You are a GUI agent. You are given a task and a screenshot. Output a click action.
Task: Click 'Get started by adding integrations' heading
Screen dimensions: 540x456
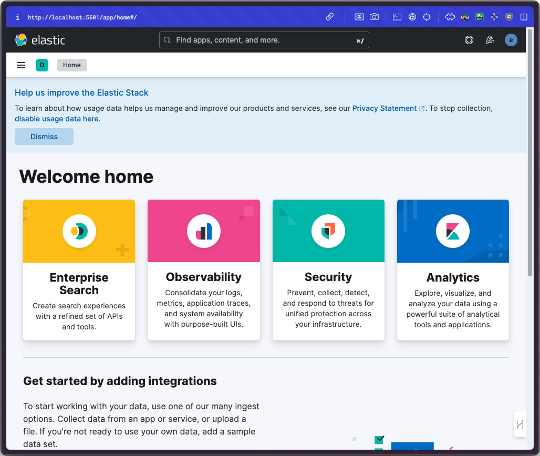click(120, 381)
